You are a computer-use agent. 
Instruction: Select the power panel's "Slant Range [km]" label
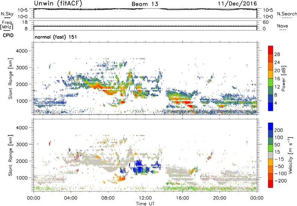(x=10, y=78)
